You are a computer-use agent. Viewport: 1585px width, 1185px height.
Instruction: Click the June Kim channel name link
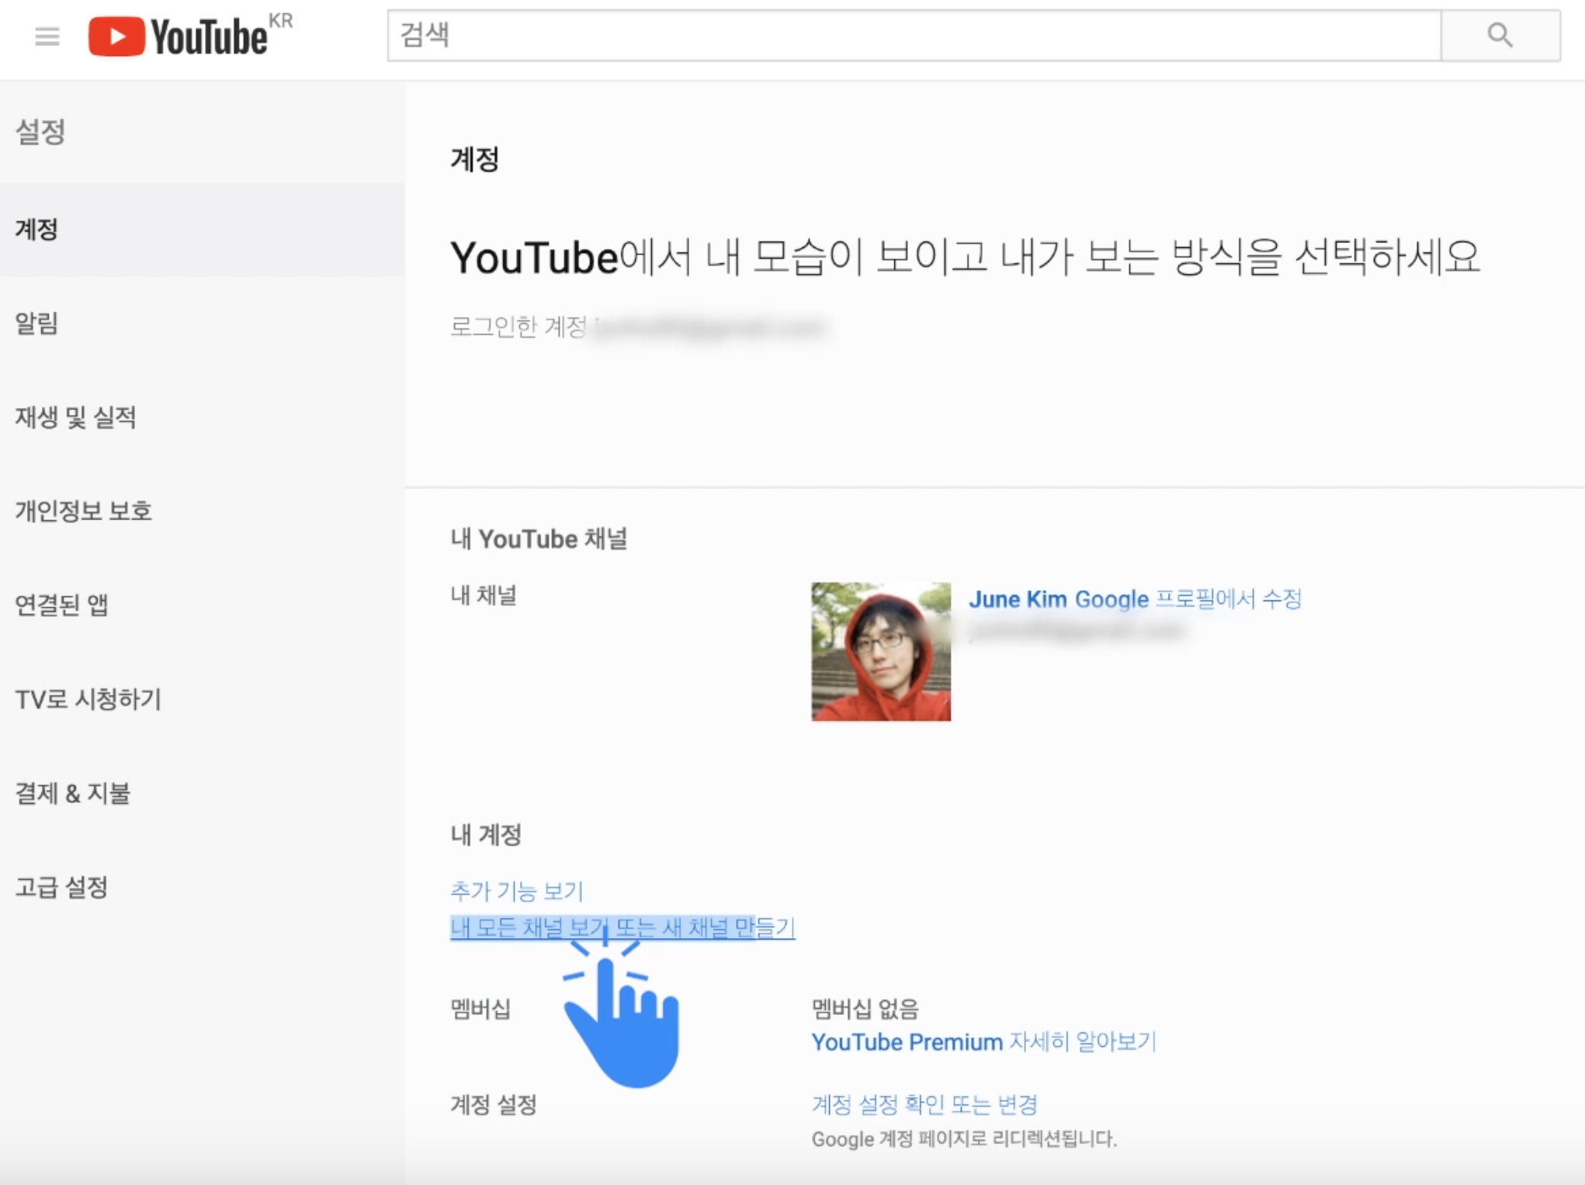(1019, 599)
